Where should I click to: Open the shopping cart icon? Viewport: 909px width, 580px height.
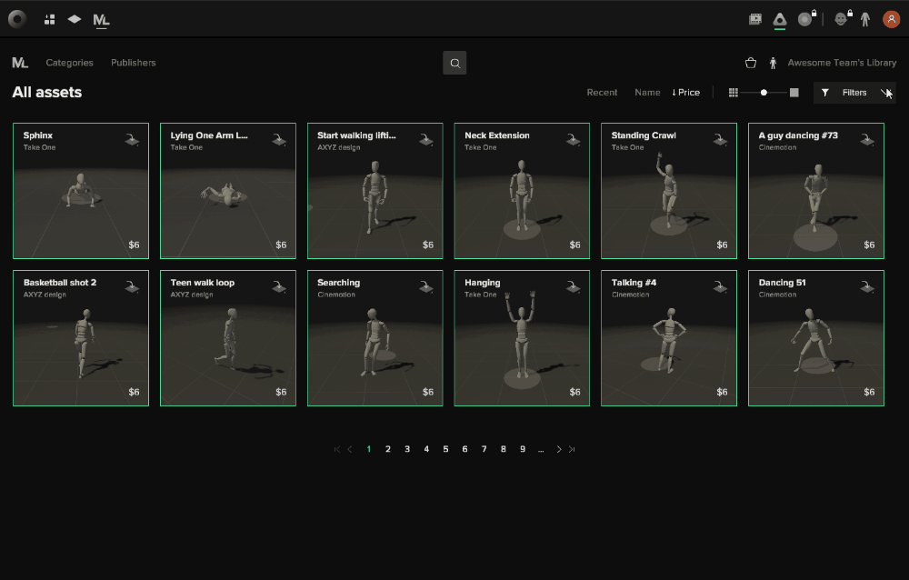751,62
